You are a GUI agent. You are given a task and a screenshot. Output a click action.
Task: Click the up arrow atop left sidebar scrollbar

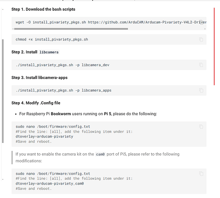tap(3, 10)
